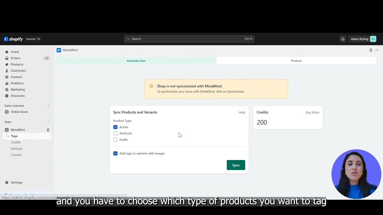Switch to the Products tab
The height and width of the screenshot is (215, 383).
tap(296, 61)
